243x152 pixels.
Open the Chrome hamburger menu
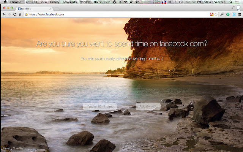[240, 14]
